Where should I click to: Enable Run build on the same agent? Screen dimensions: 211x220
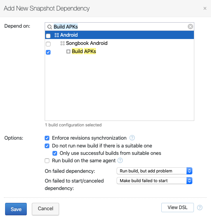[x=47, y=160]
